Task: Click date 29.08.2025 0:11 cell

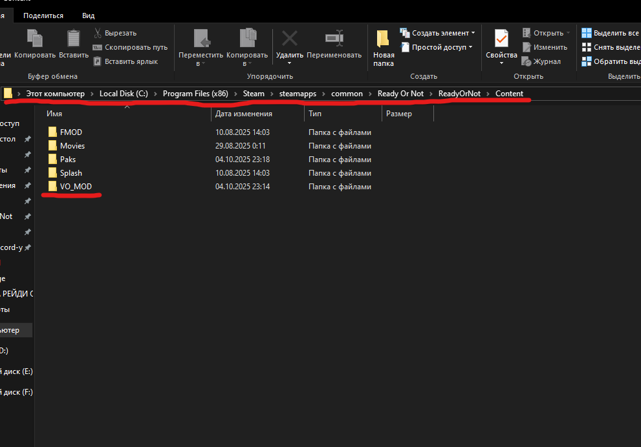Action: pos(241,146)
